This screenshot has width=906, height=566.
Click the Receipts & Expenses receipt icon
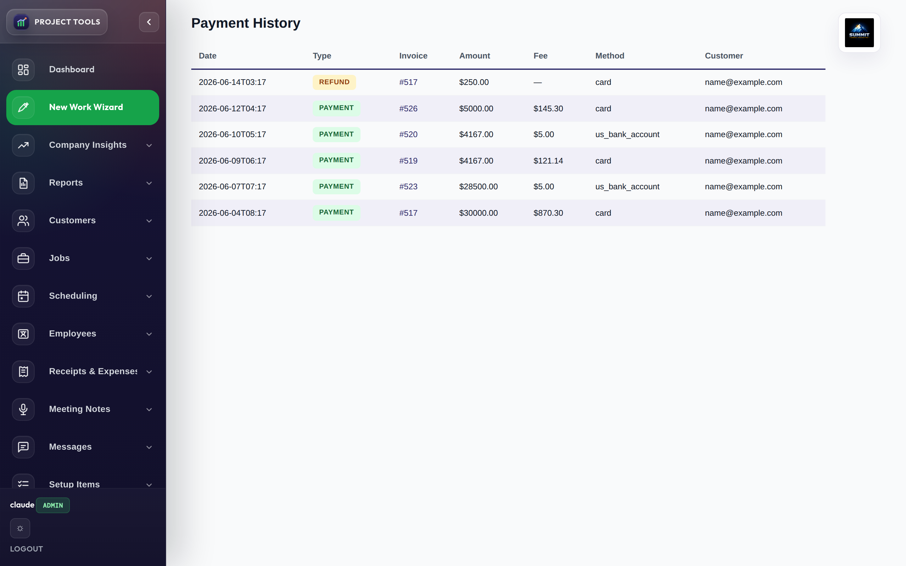[x=23, y=372]
